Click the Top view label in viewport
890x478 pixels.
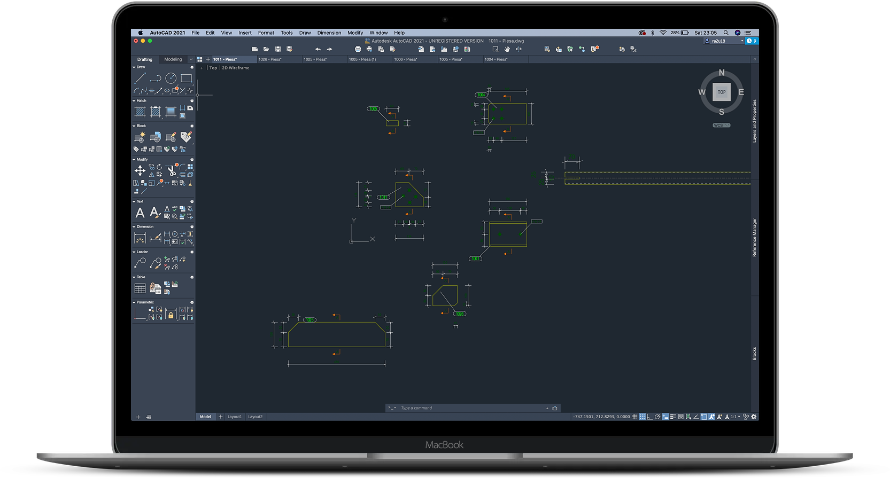[213, 68]
